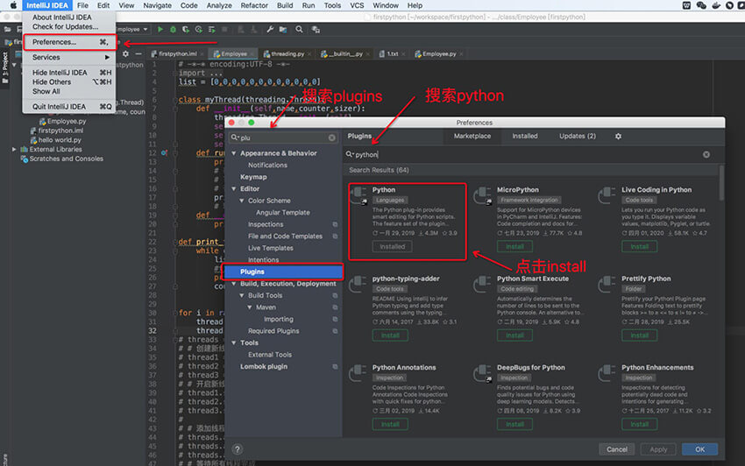Open the help question mark button
Viewport: 745px width, 466px height.
pos(238,448)
